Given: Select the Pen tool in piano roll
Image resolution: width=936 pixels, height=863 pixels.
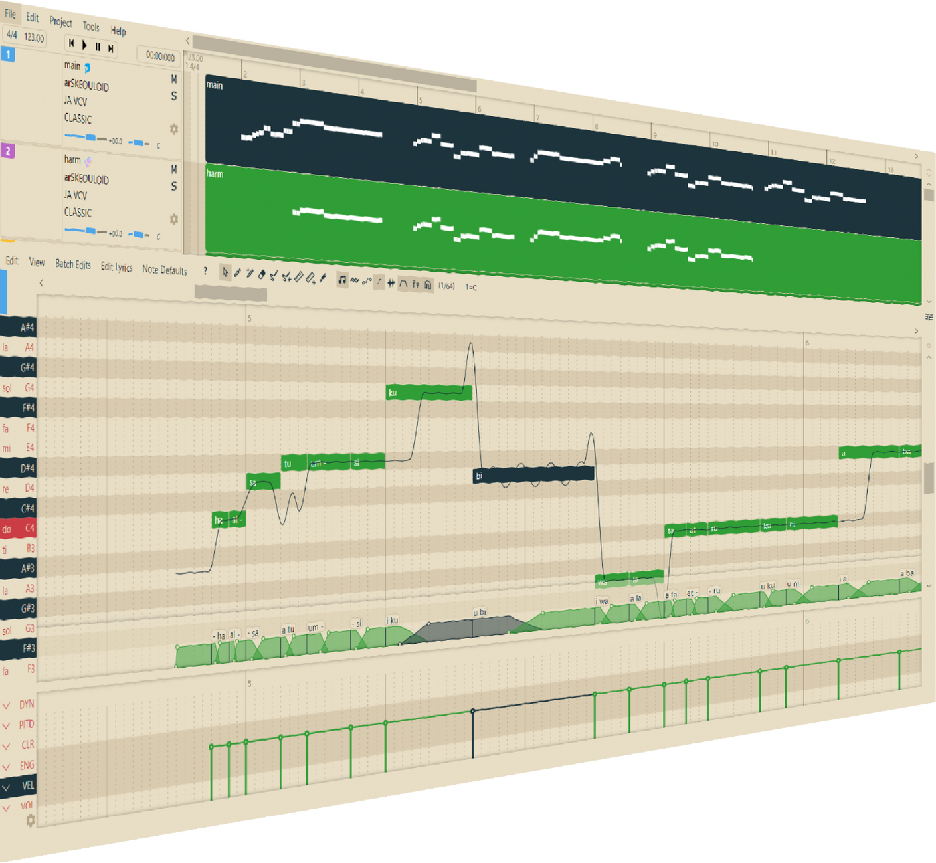Looking at the screenshot, I should point(237,273).
